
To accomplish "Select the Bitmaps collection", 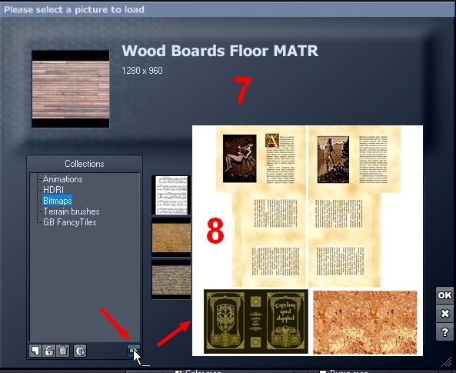I will [x=58, y=201].
